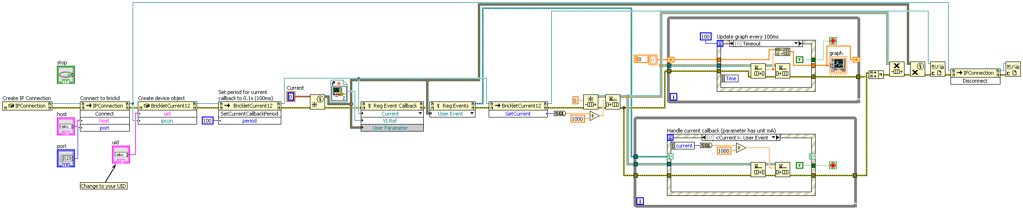This screenshot has width=1023, height=210.
Task: Click the stop Boolean control terminal
Action: pos(66,75)
